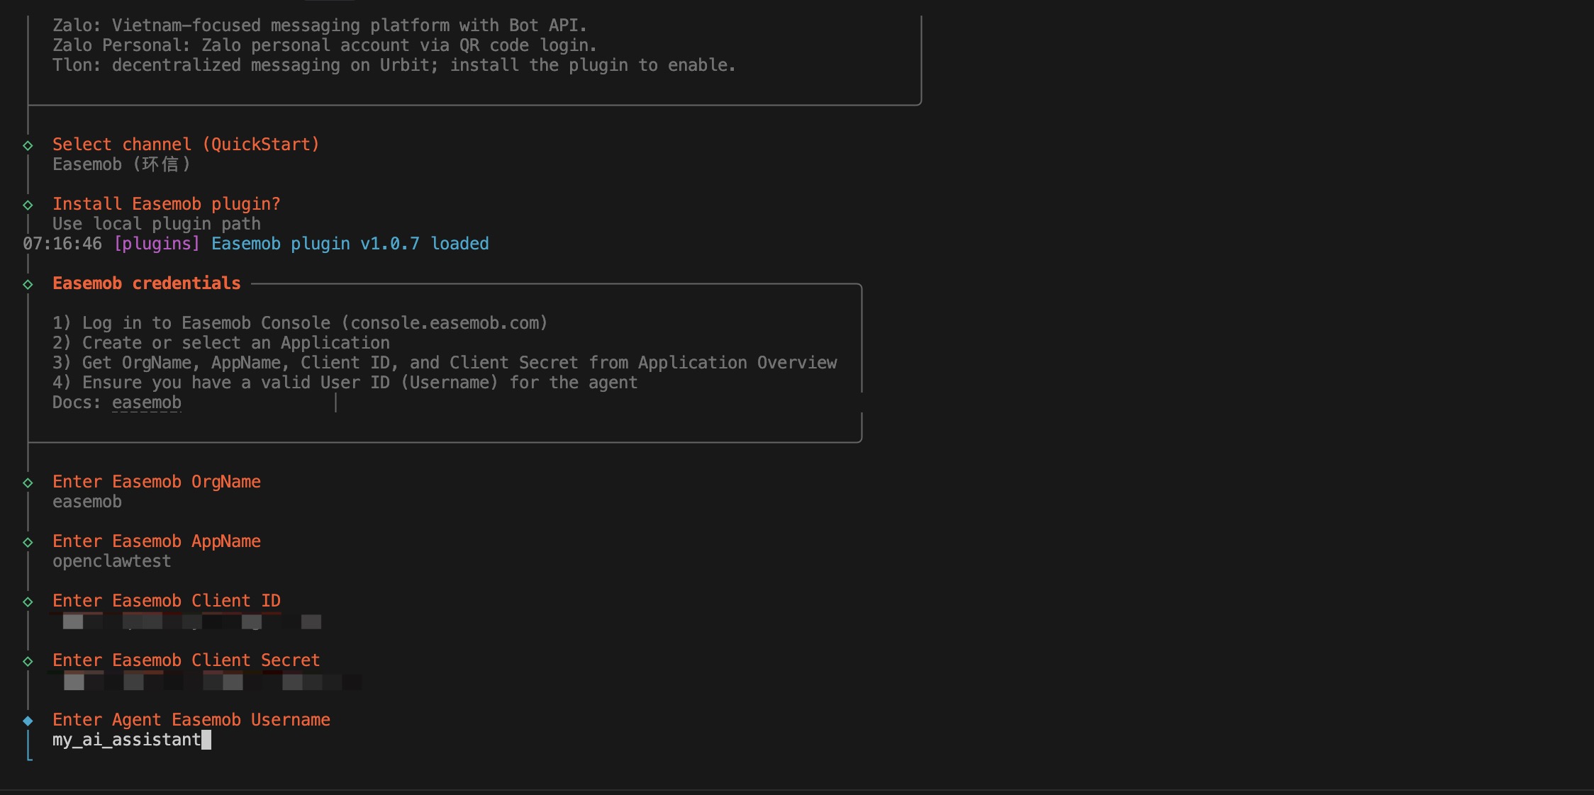This screenshot has width=1594, height=795.
Task: Click the diamond marker beside Easemob credentials heading
Action: click(x=28, y=284)
